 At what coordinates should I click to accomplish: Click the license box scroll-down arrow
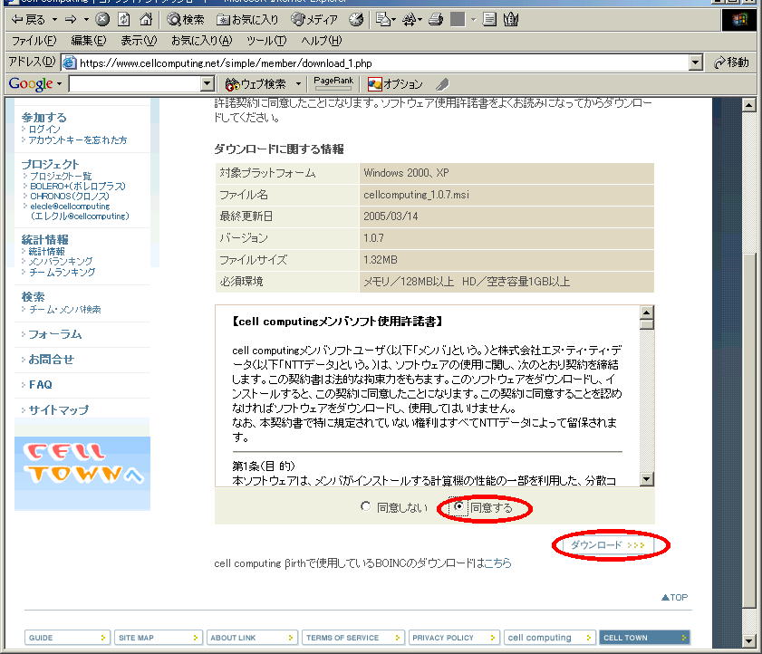(x=646, y=479)
